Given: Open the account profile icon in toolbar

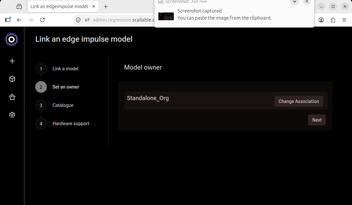Looking at the screenshot, I should pos(321,20).
